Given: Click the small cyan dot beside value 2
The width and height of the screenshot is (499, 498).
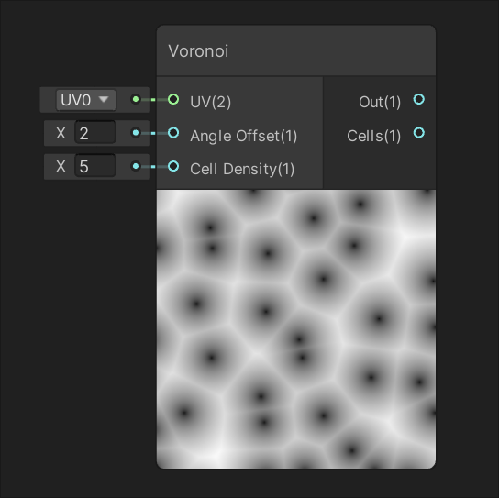Looking at the screenshot, I should (x=136, y=133).
